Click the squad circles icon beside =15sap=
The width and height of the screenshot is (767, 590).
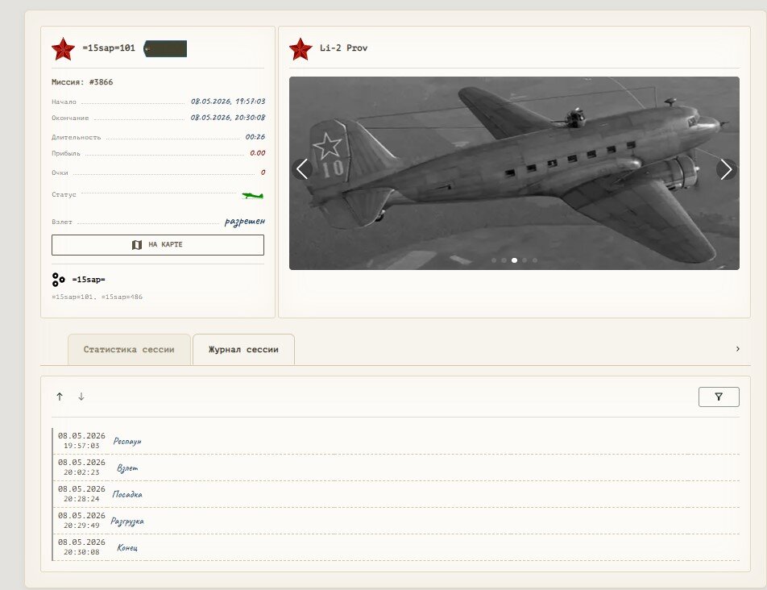click(x=58, y=280)
